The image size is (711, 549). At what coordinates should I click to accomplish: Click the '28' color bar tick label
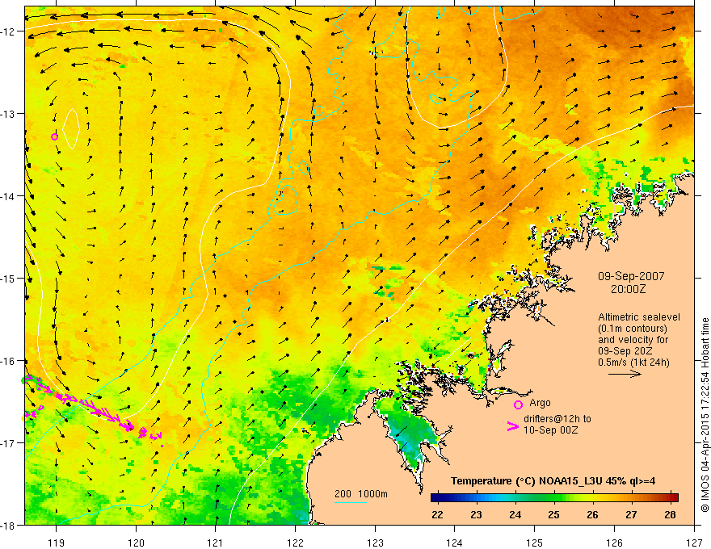click(670, 514)
